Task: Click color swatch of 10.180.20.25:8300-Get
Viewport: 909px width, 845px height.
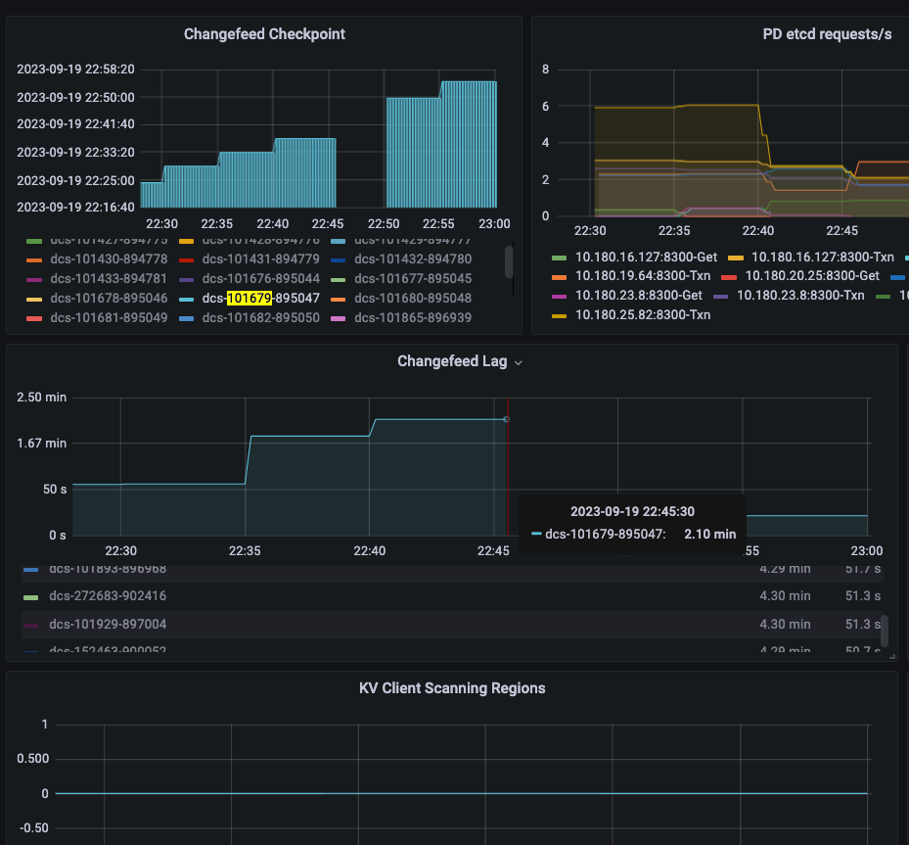Action: click(x=728, y=276)
